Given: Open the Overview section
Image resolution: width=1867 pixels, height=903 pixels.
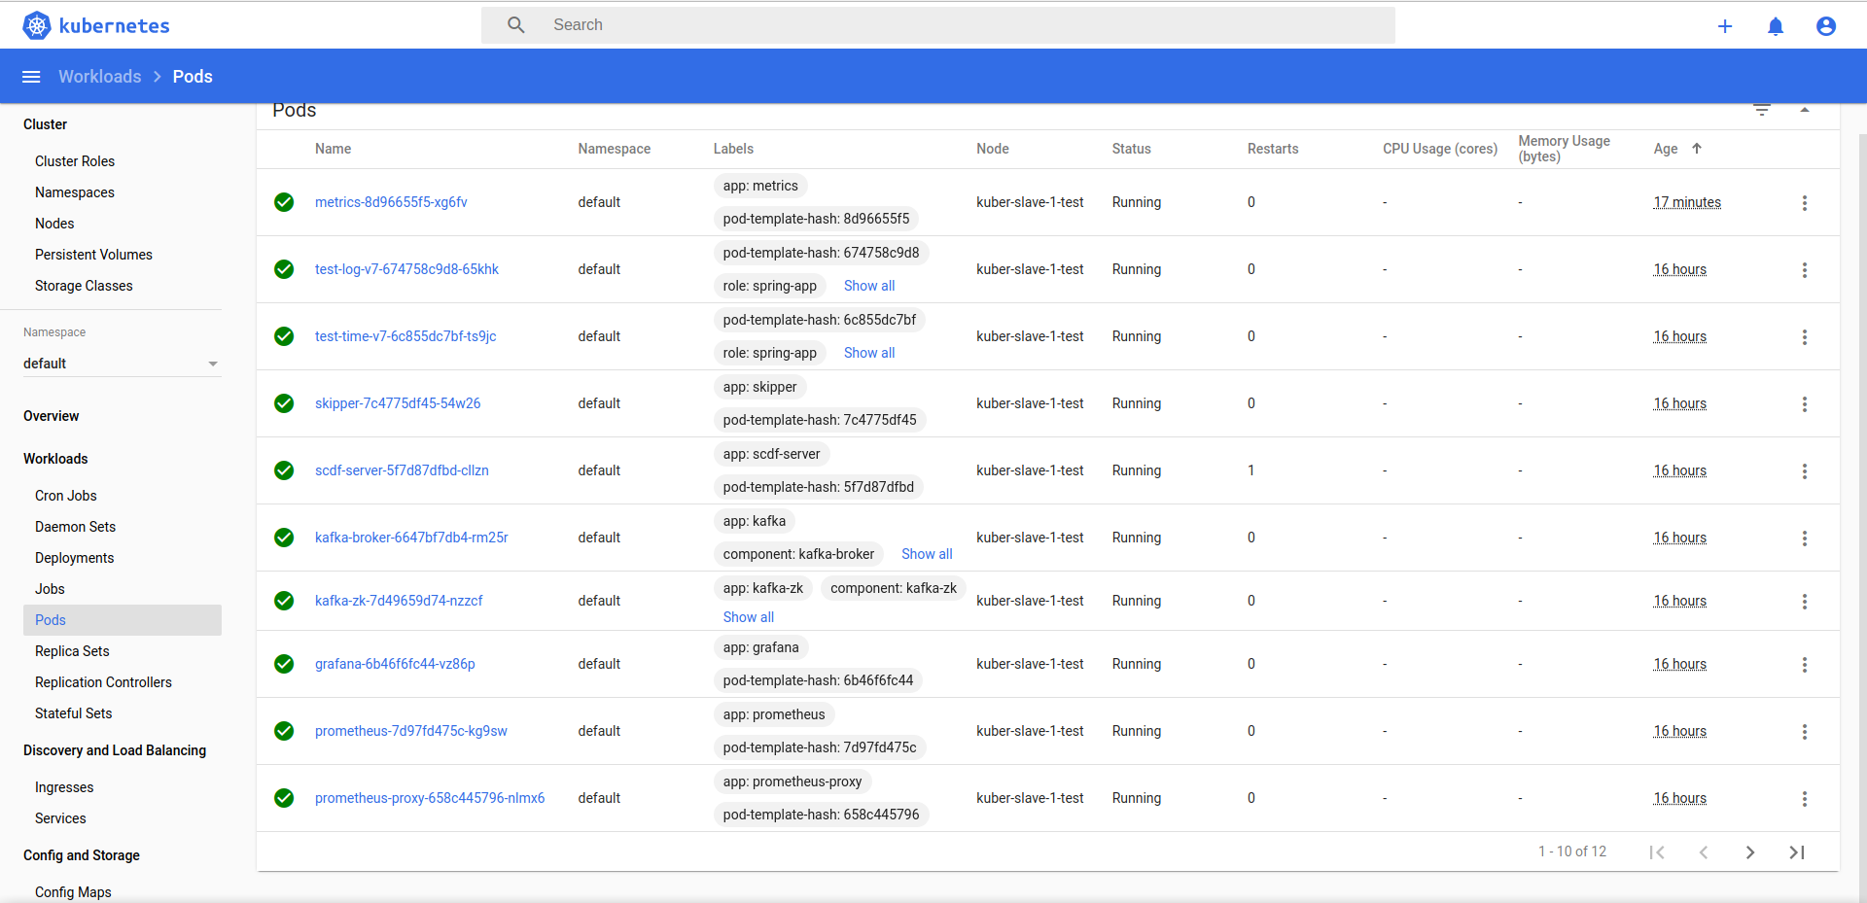Looking at the screenshot, I should 52,416.
